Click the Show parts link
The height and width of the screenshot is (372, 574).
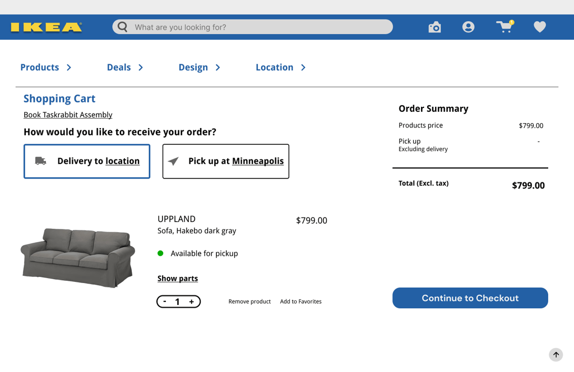(178, 279)
